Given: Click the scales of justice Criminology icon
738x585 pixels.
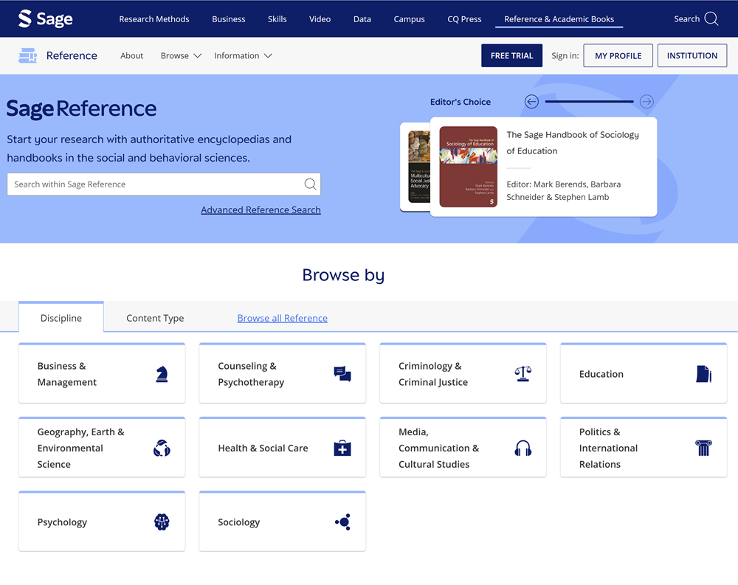Looking at the screenshot, I should 523,374.
